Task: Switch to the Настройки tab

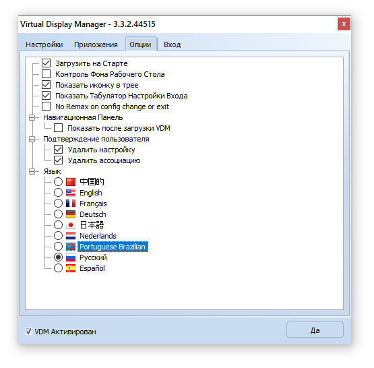Action: pyautogui.click(x=44, y=44)
